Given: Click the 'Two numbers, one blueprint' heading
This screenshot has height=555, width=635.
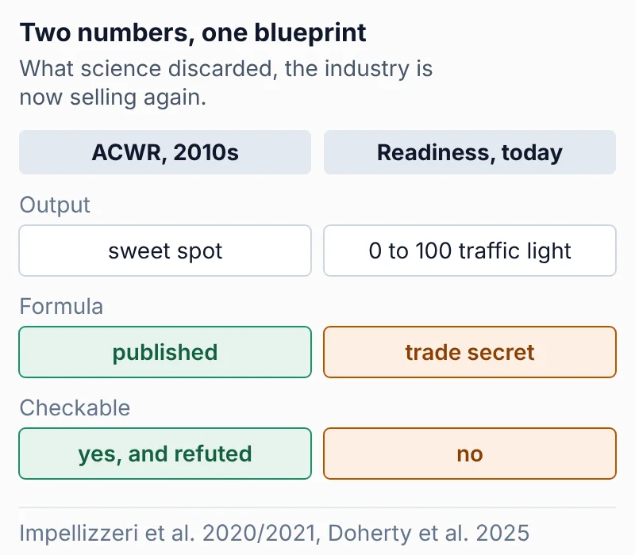Looking at the screenshot, I should click(x=193, y=33).
